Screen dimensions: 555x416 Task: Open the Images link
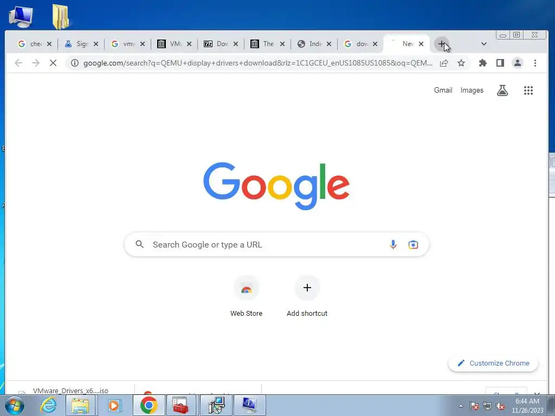(x=472, y=90)
